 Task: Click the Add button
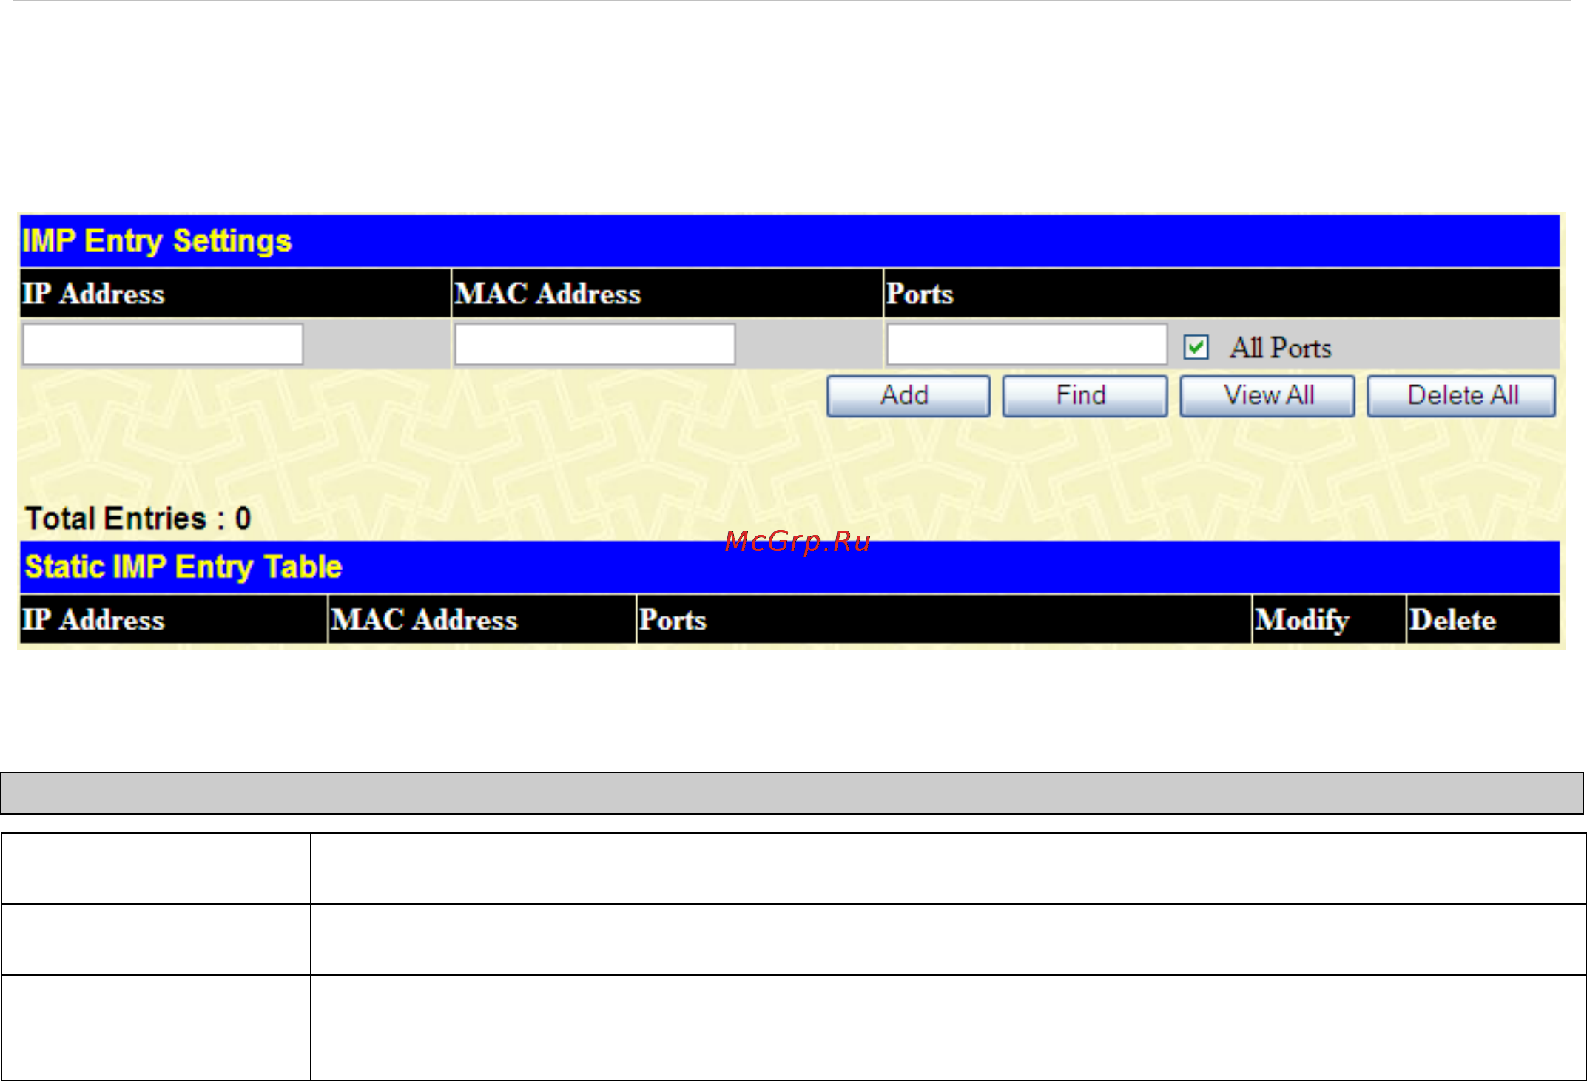(908, 396)
